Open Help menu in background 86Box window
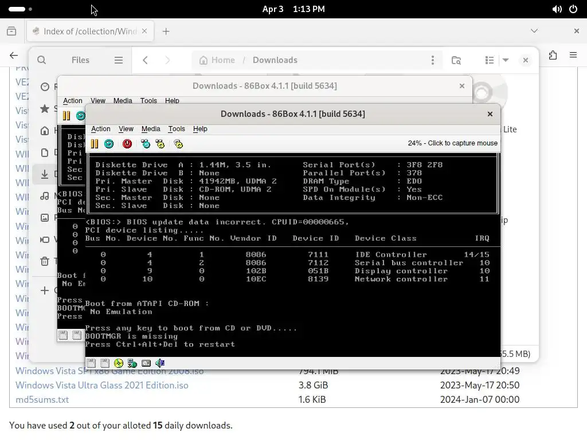Viewport: 587px width, 440px height. (x=172, y=101)
